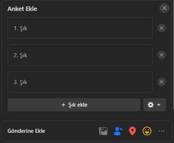Click the Anket Ekle heading
The width and height of the screenshot is (174, 143).
pyautogui.click(x=22, y=9)
